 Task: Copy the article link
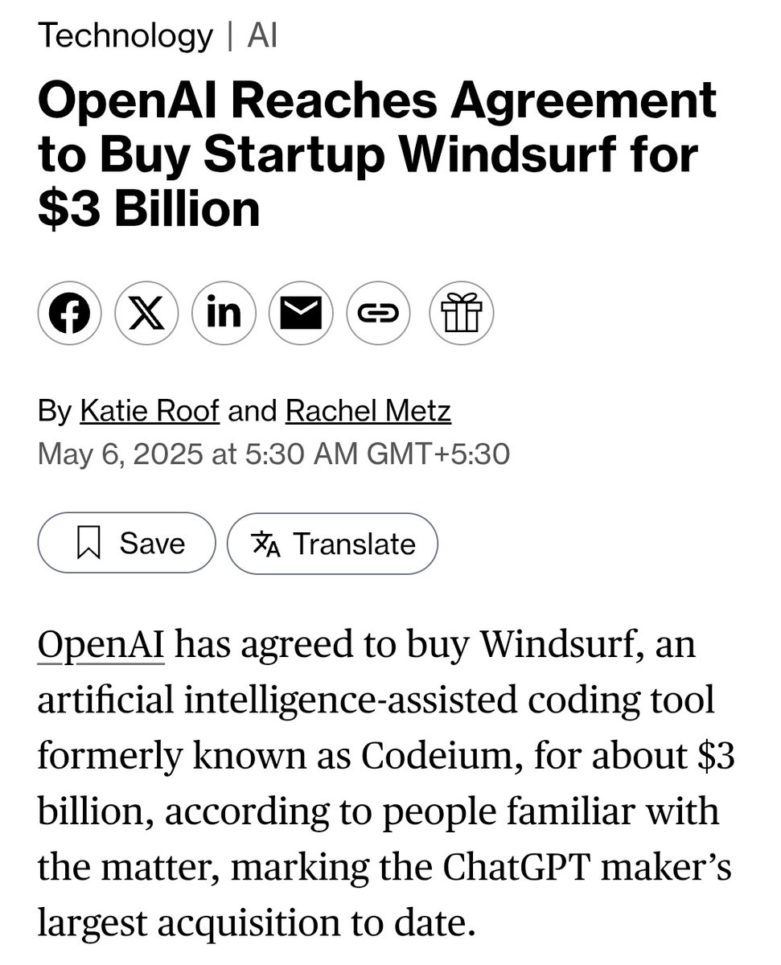point(378,313)
